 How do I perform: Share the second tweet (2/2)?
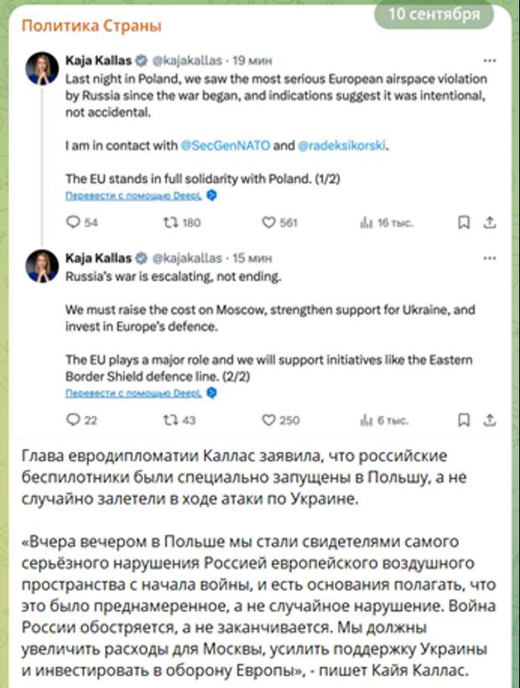pyautogui.click(x=491, y=420)
